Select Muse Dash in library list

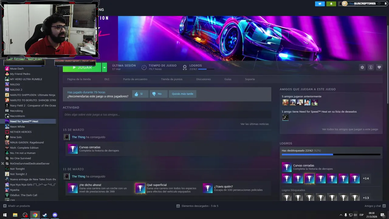(x=17, y=69)
